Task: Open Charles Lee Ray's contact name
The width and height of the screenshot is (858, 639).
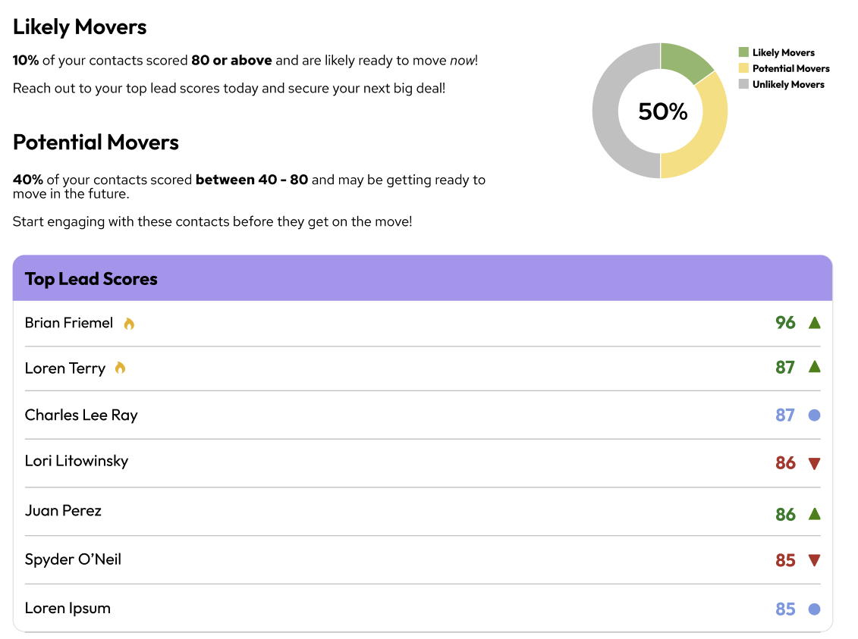Action: (81, 415)
